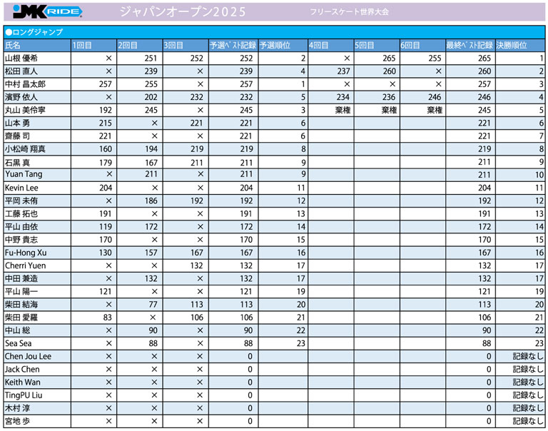This screenshot has width=548, height=431.
Task: Select the name 宮地 歩
Action: click(x=17, y=421)
